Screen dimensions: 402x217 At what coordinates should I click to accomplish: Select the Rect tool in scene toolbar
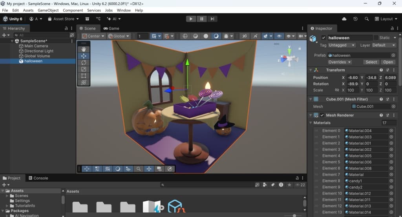tap(84, 76)
